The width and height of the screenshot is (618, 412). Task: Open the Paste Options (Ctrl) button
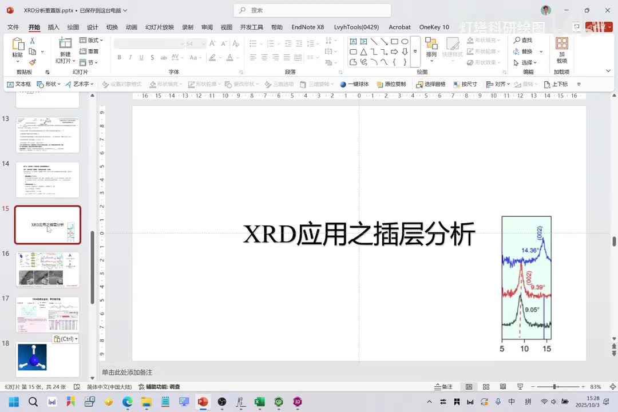click(x=65, y=339)
